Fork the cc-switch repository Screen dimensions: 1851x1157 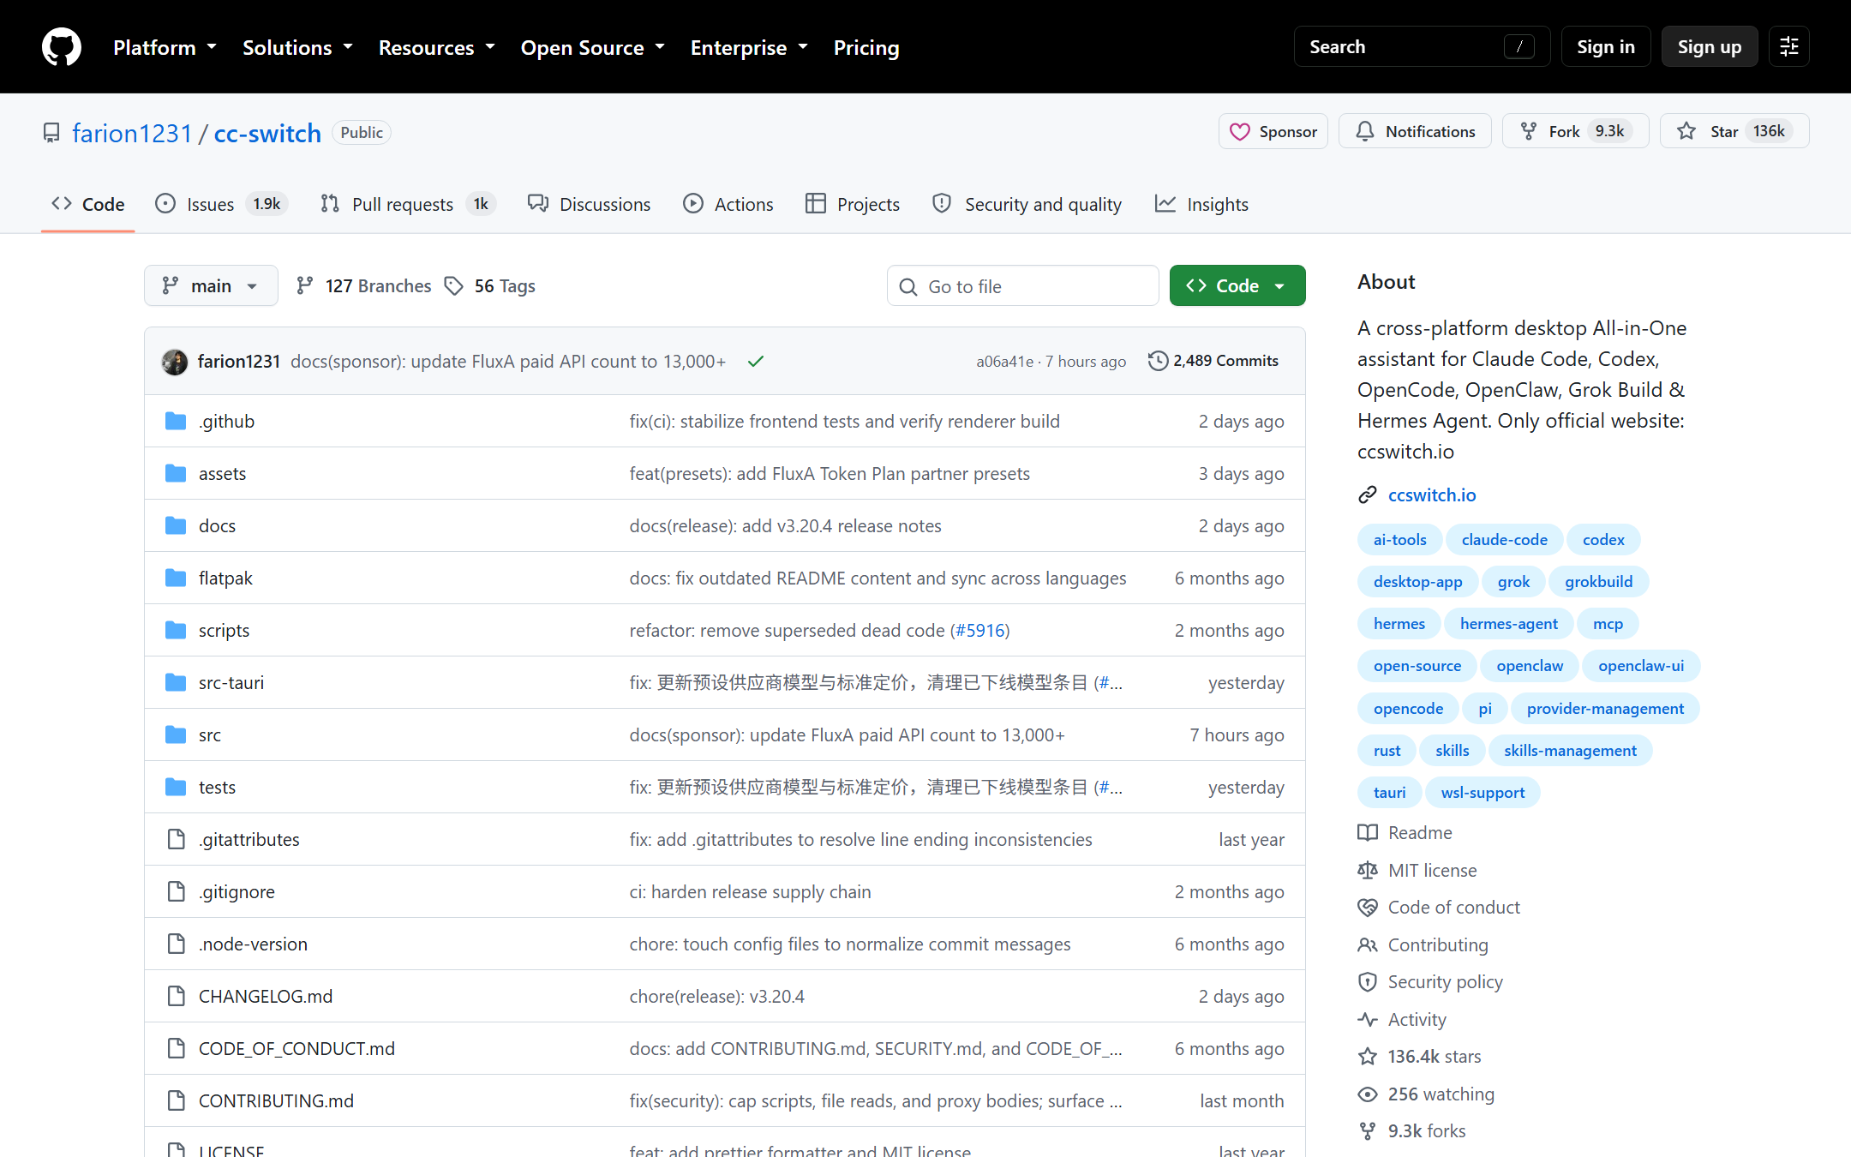point(1576,131)
